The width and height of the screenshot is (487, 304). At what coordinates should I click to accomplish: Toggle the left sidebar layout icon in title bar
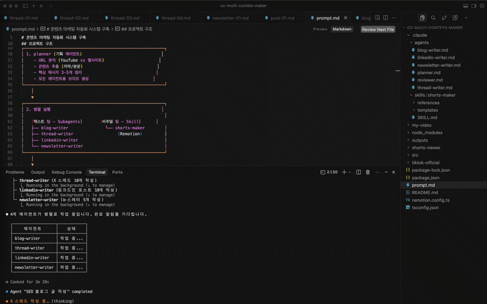pyautogui.click(x=26, y=5)
